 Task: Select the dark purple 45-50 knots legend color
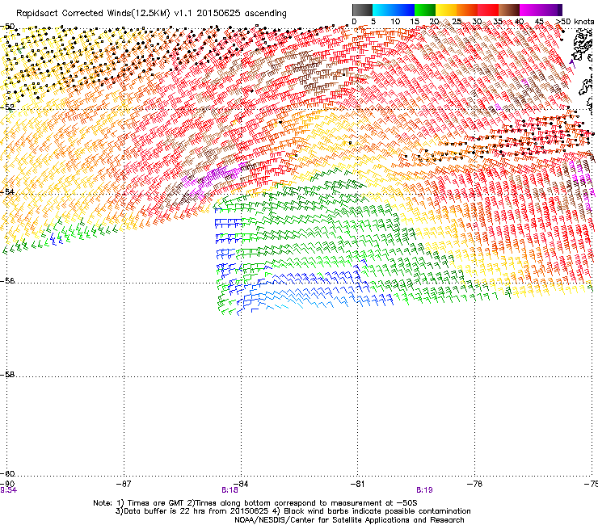551,10
